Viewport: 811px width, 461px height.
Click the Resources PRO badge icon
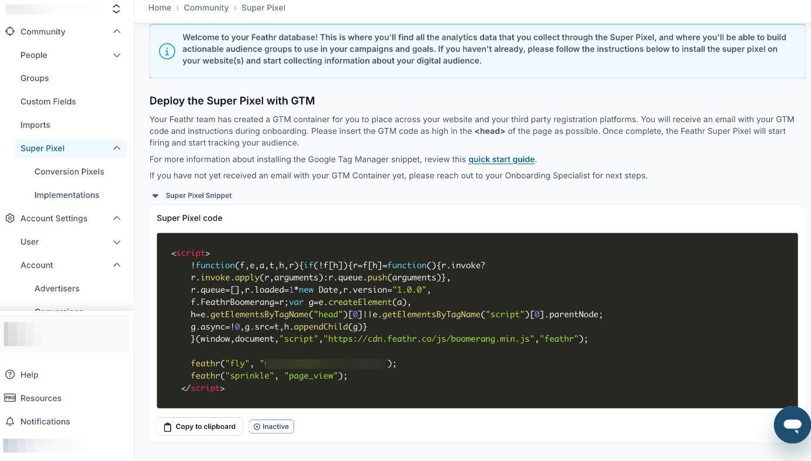[x=10, y=398]
